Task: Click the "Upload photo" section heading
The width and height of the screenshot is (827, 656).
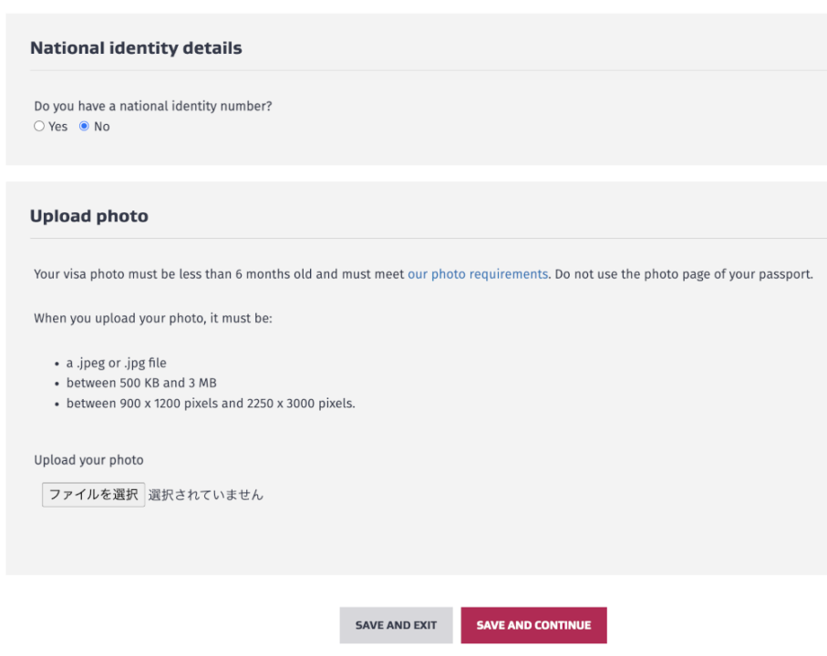Action: (x=89, y=217)
